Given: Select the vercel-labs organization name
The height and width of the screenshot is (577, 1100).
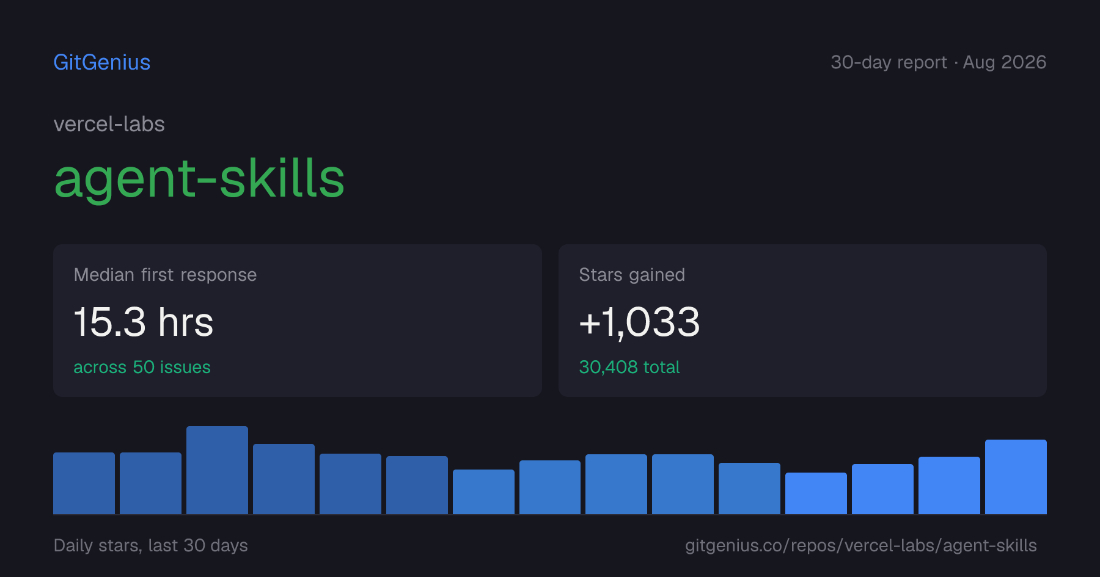Looking at the screenshot, I should tap(109, 124).
